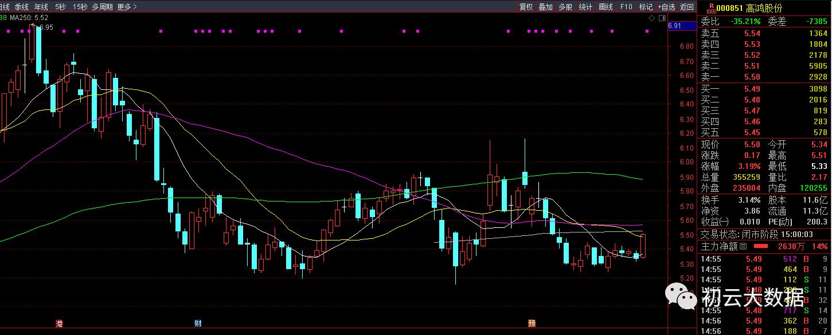
Task: Click the 总量 355259 value
Action: pyautogui.click(x=747, y=178)
